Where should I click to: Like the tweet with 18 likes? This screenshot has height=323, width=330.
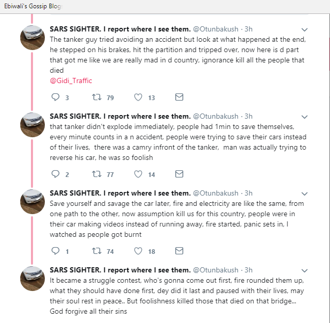click(138, 251)
